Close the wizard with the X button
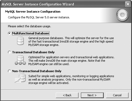132x101 pixels. click(x=128, y=4)
